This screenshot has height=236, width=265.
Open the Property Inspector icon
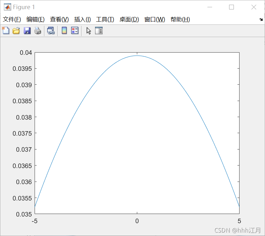pyautogui.click(x=99, y=31)
